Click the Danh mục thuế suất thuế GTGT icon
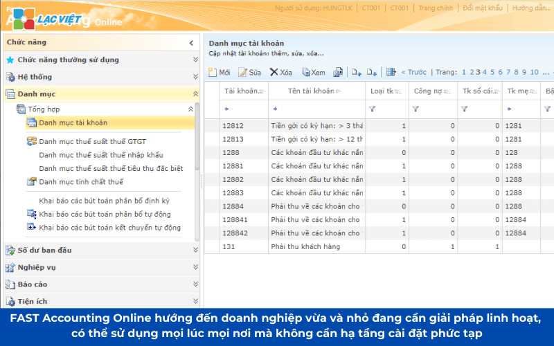The height and width of the screenshot is (346, 554). point(32,141)
